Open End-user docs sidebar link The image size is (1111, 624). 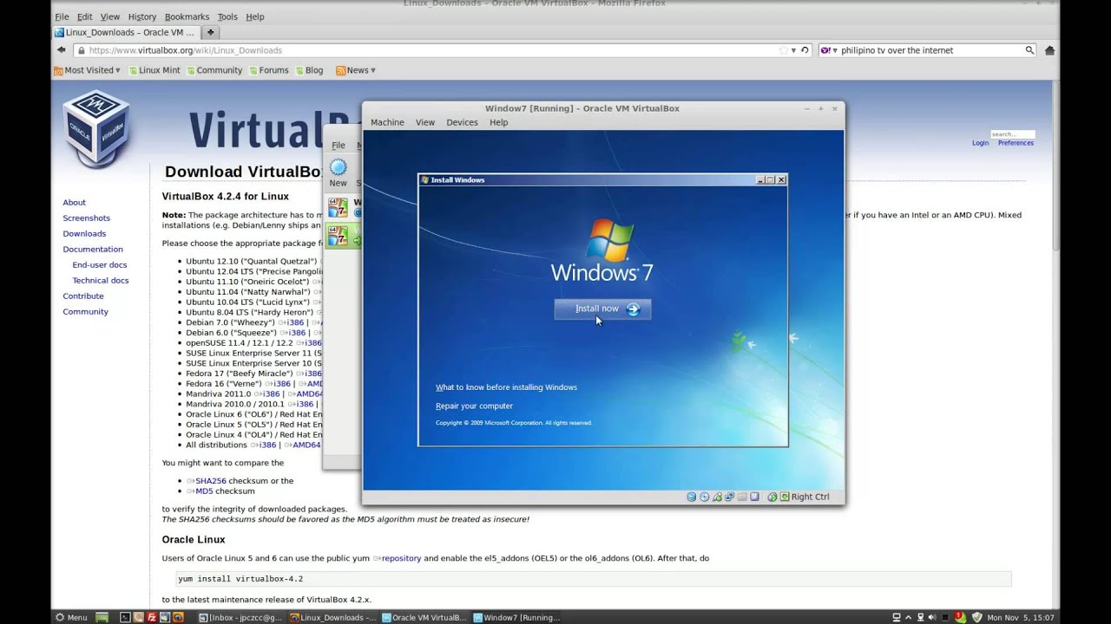100,264
